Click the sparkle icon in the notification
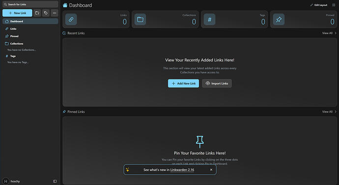The image size is (339, 185). (128, 170)
